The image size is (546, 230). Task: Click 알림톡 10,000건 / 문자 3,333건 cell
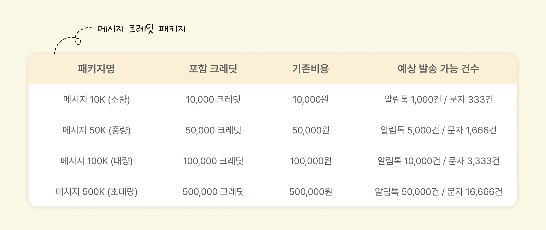(x=438, y=161)
